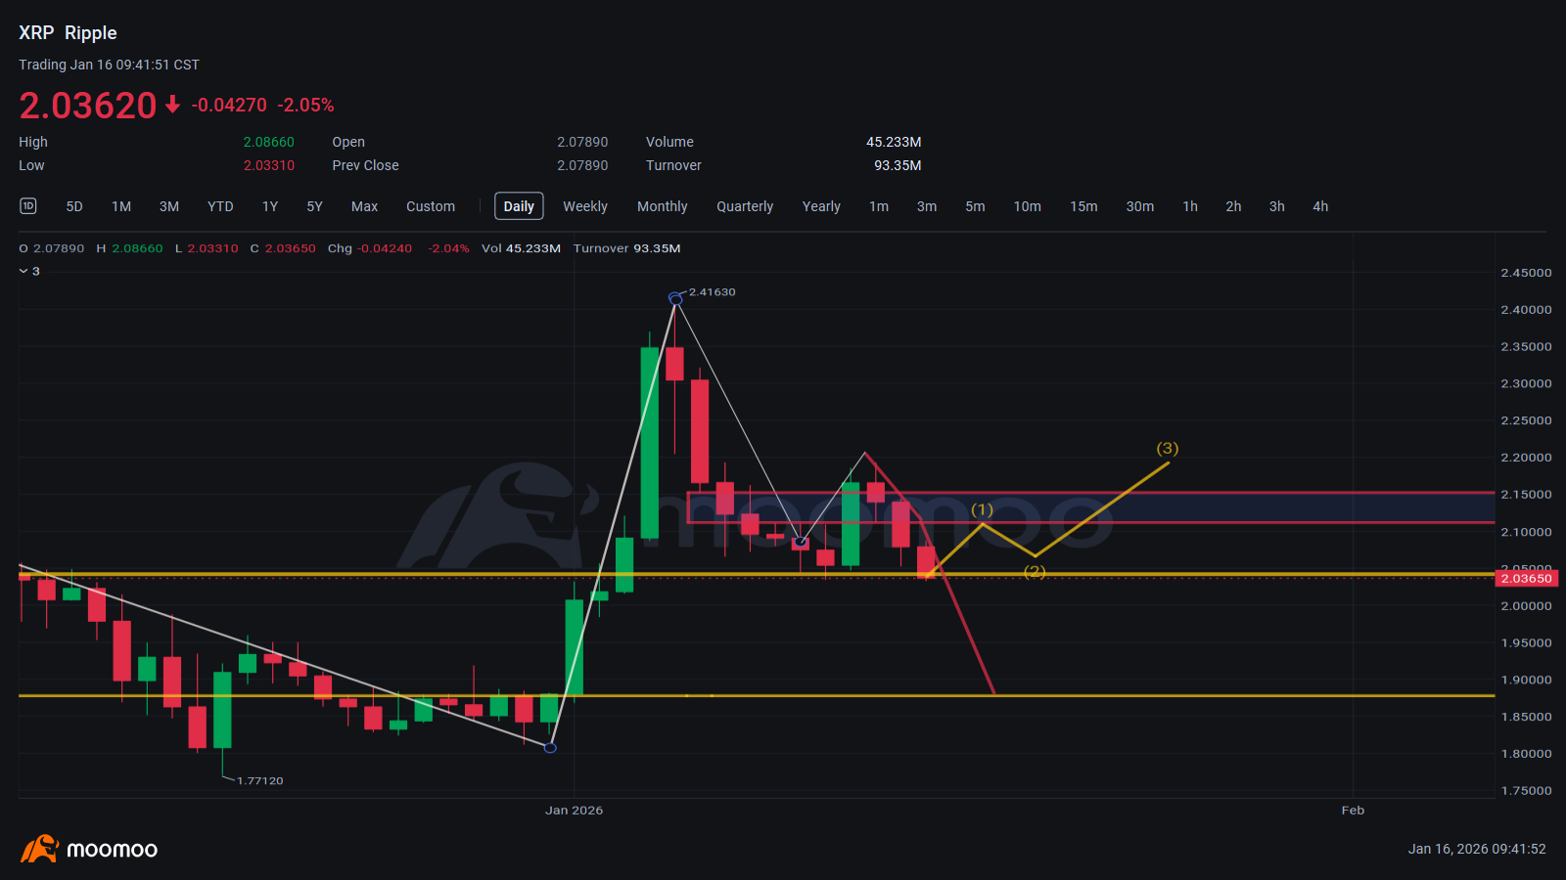Viewport: 1566px width, 880px height.
Task: Click the red 2.03650 current price tag
Action: tap(1526, 579)
